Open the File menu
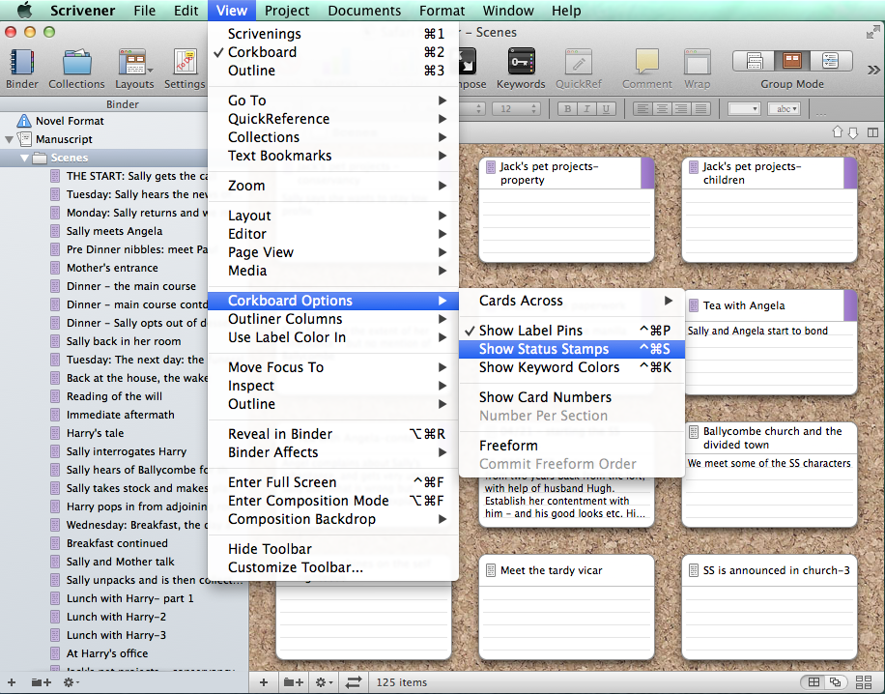 (145, 11)
